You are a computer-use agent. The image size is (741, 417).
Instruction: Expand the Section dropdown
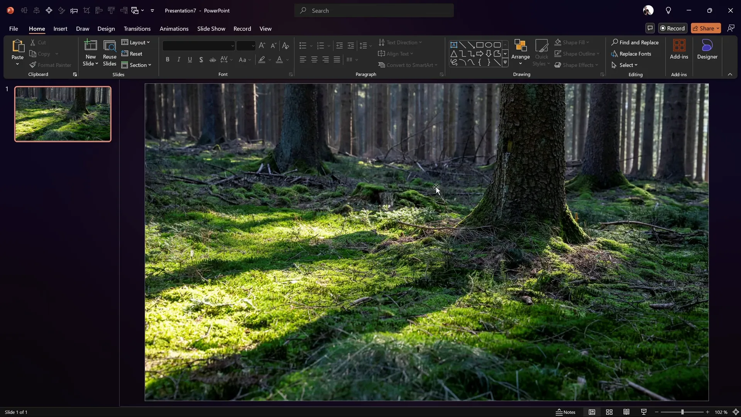point(136,65)
